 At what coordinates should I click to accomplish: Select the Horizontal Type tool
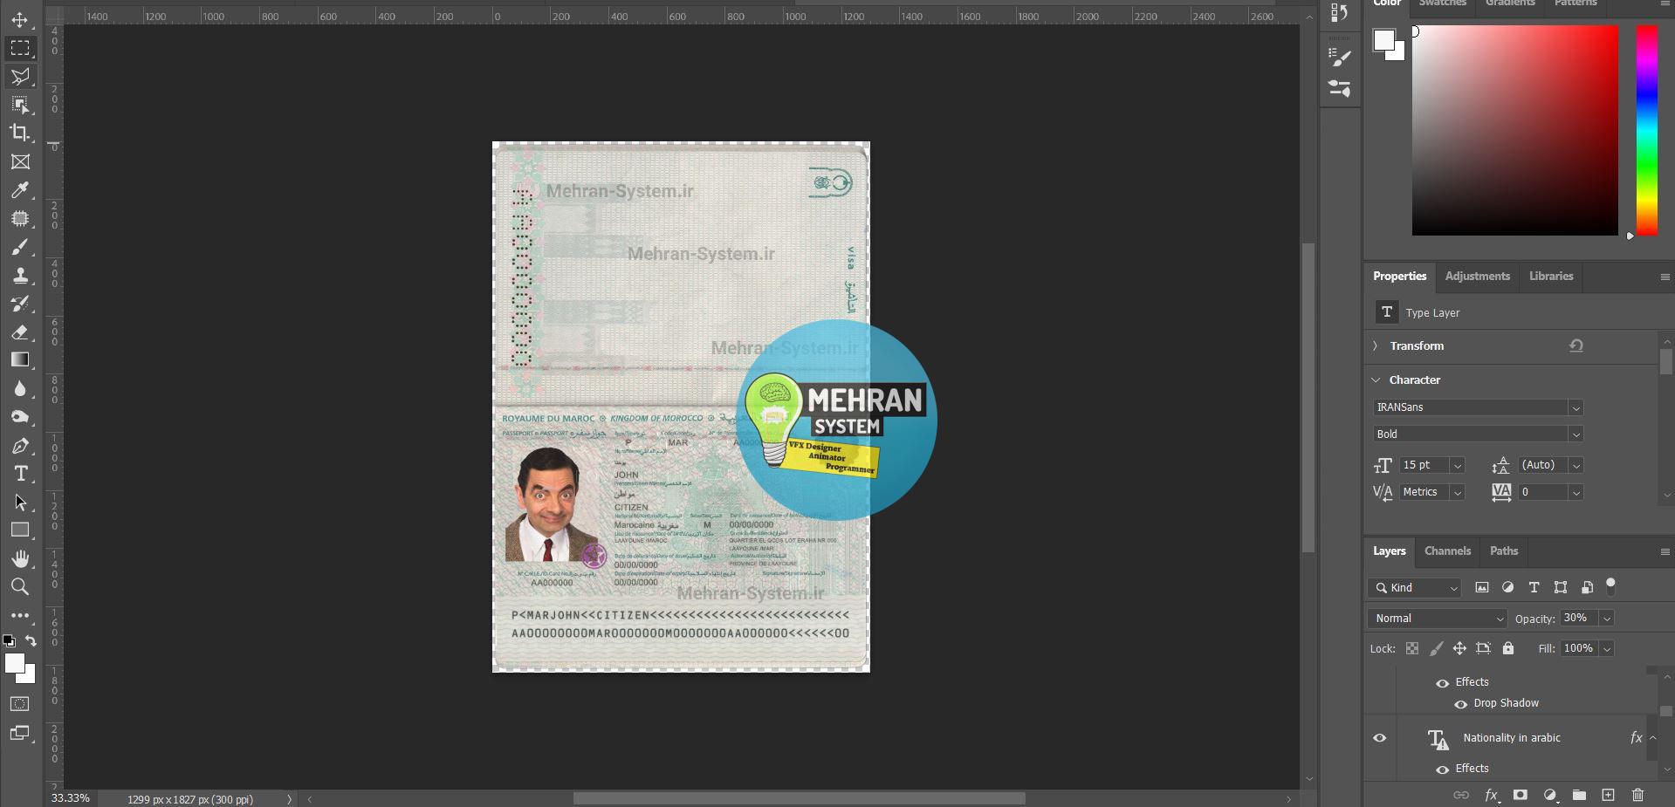point(19,474)
